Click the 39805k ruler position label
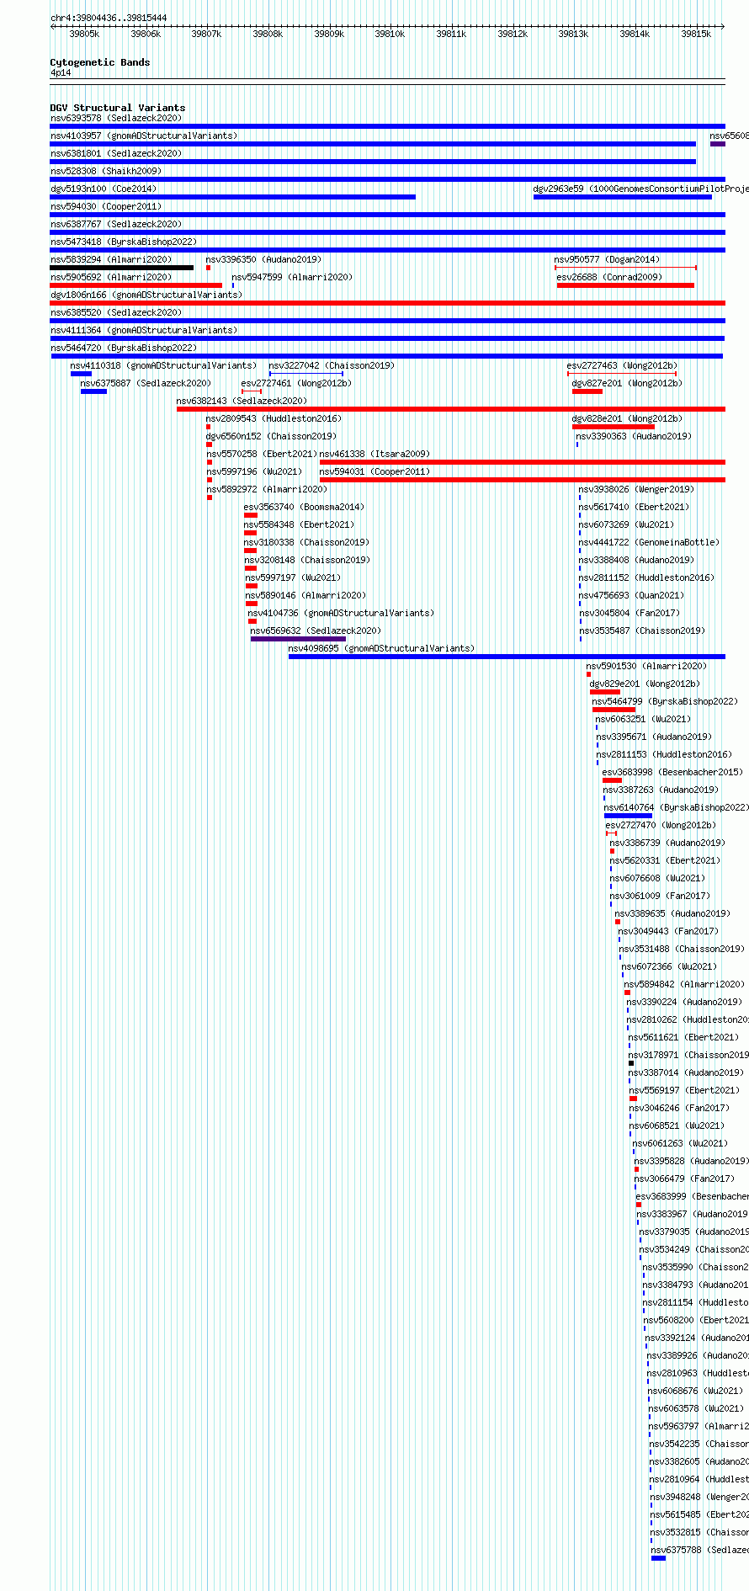Image resolution: width=749 pixels, height=1591 pixels. coord(84,34)
